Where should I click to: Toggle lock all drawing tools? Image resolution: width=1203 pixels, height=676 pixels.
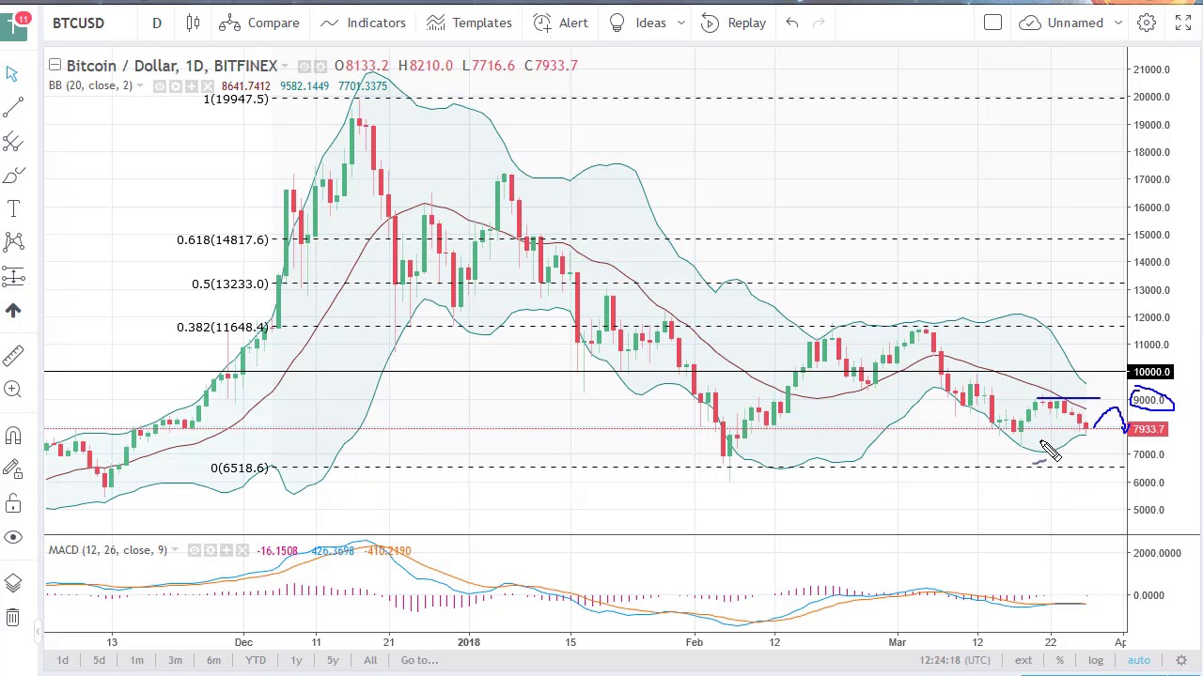click(13, 505)
